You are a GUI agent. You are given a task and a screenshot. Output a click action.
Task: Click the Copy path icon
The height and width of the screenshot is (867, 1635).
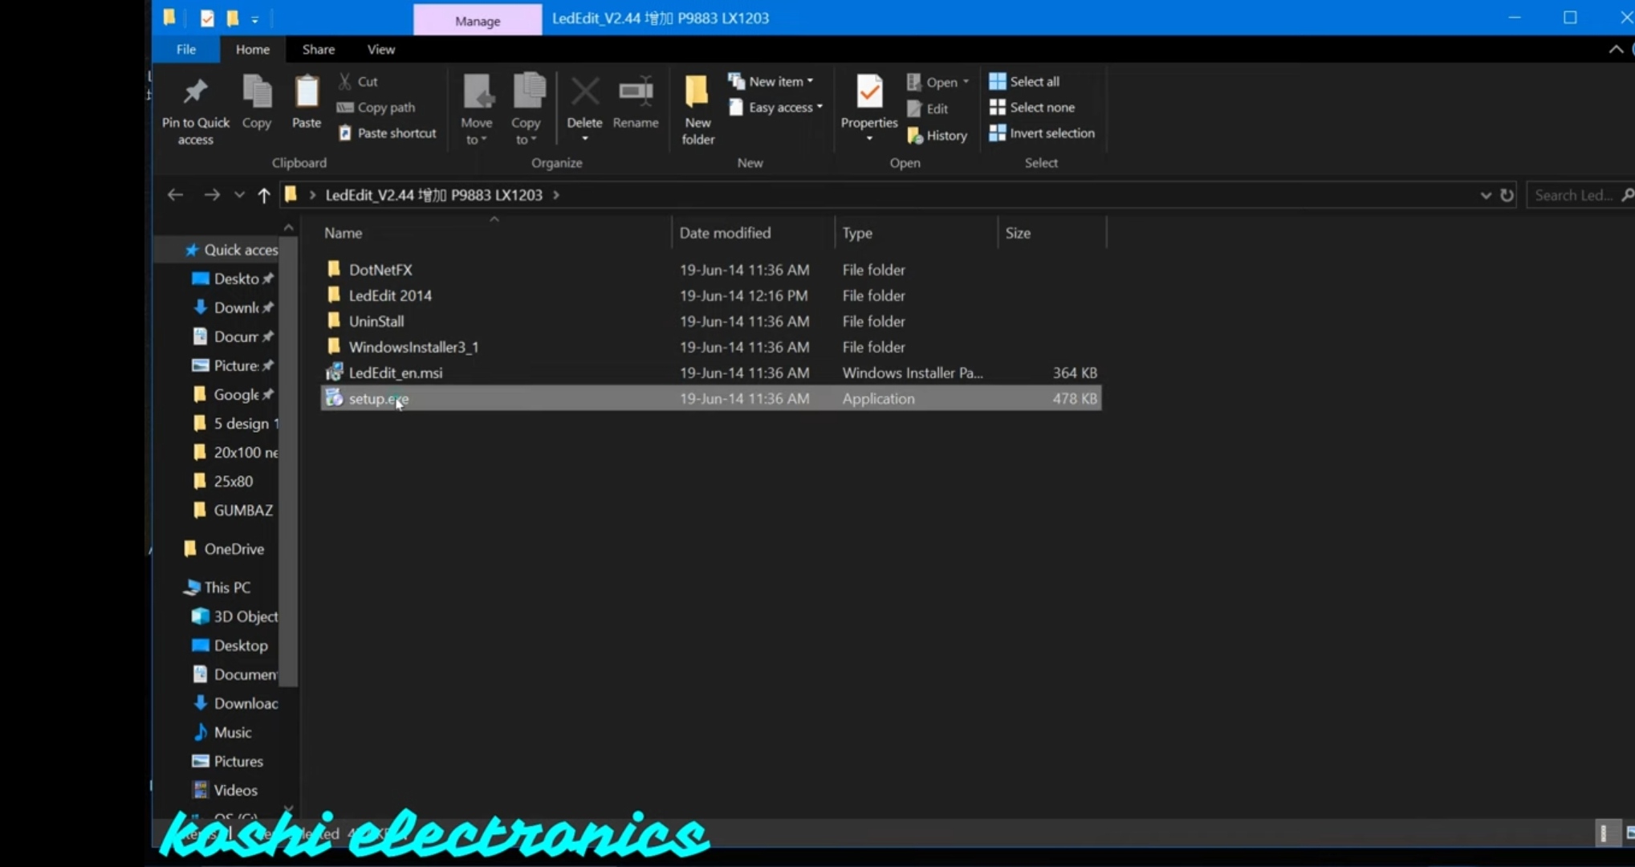(x=345, y=108)
